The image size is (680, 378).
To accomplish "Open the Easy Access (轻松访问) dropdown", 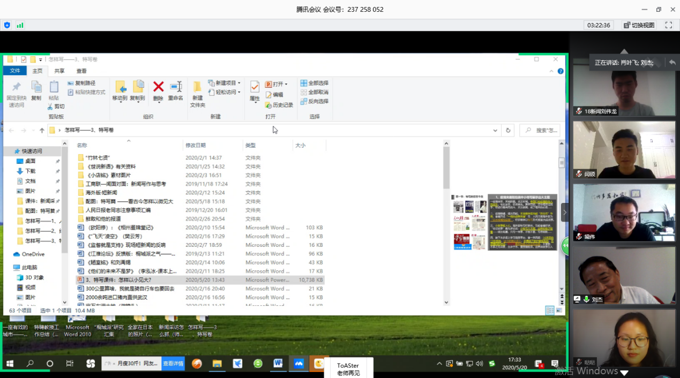I will click(x=225, y=92).
